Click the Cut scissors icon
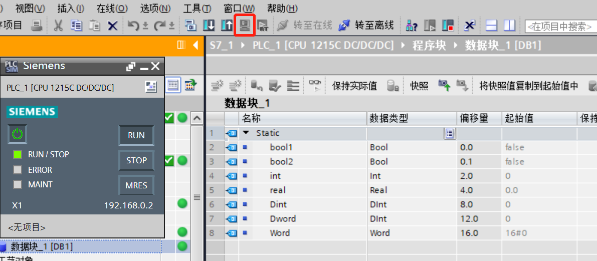Image resolution: width=597 pixels, height=261 pixels. [x=58, y=26]
